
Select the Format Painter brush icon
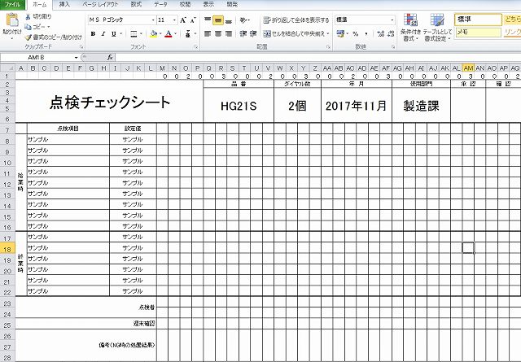point(28,37)
